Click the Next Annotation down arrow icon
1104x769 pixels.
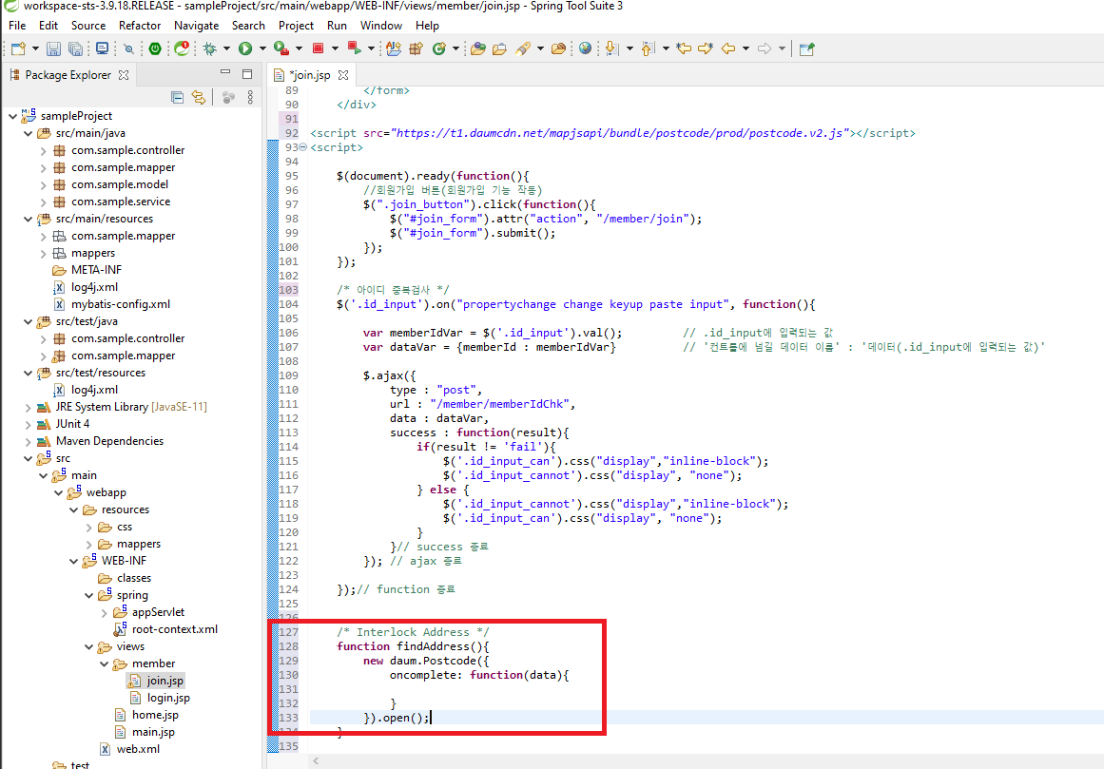pos(611,48)
